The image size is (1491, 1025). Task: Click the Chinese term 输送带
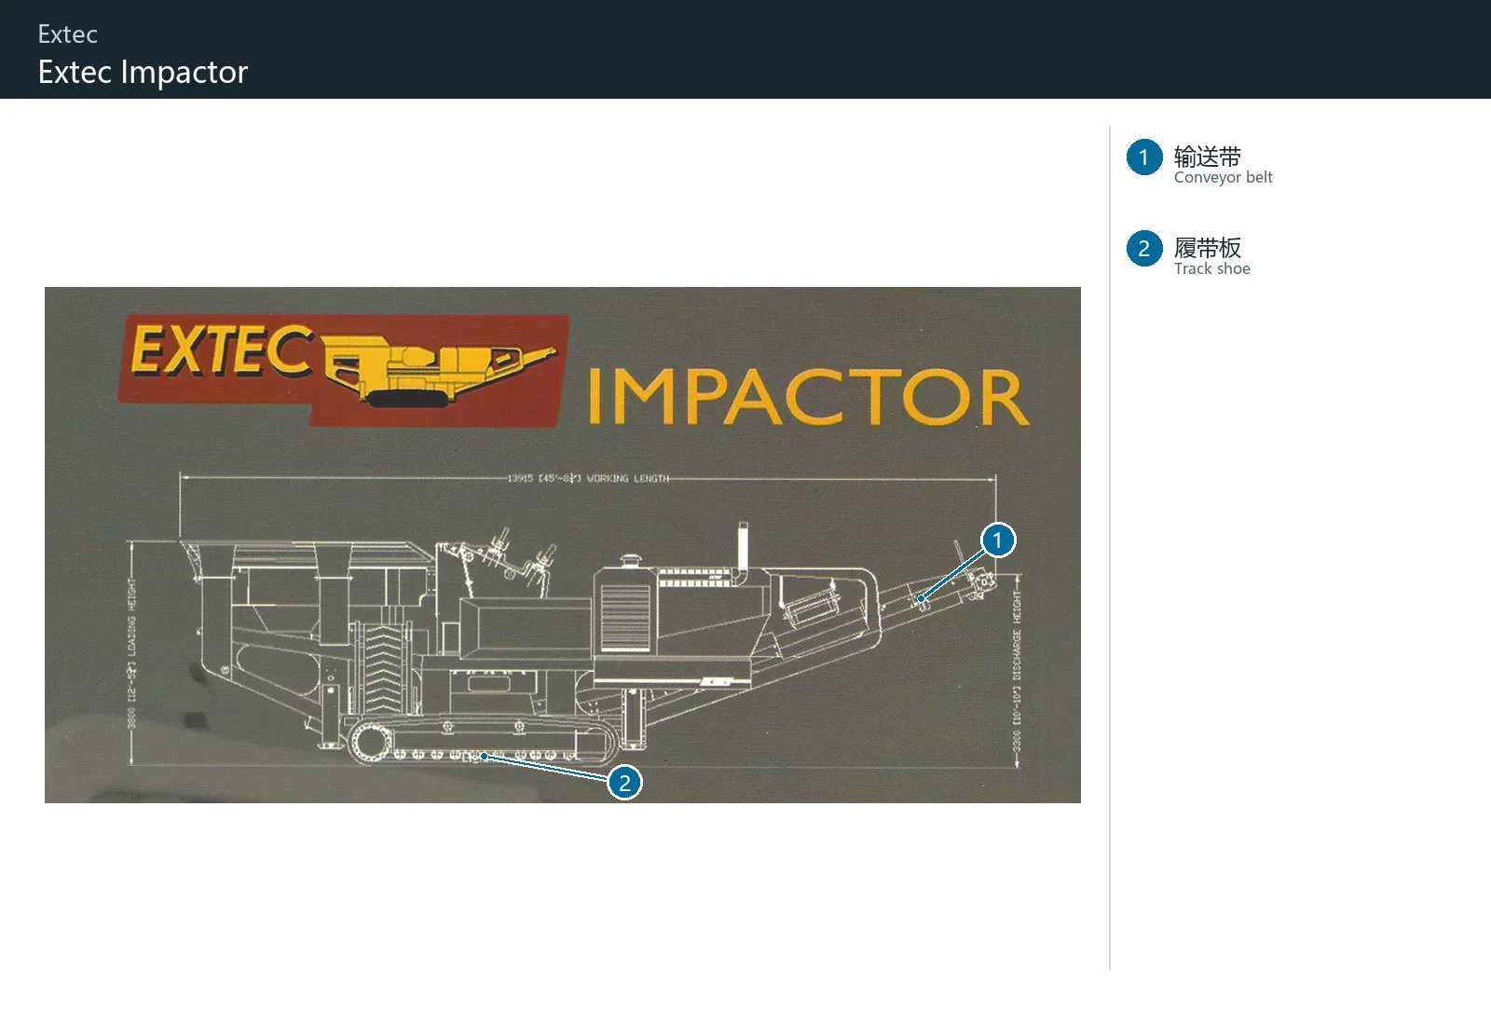[1208, 156]
